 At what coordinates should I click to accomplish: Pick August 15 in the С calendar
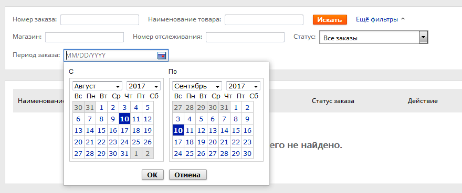point(101,130)
